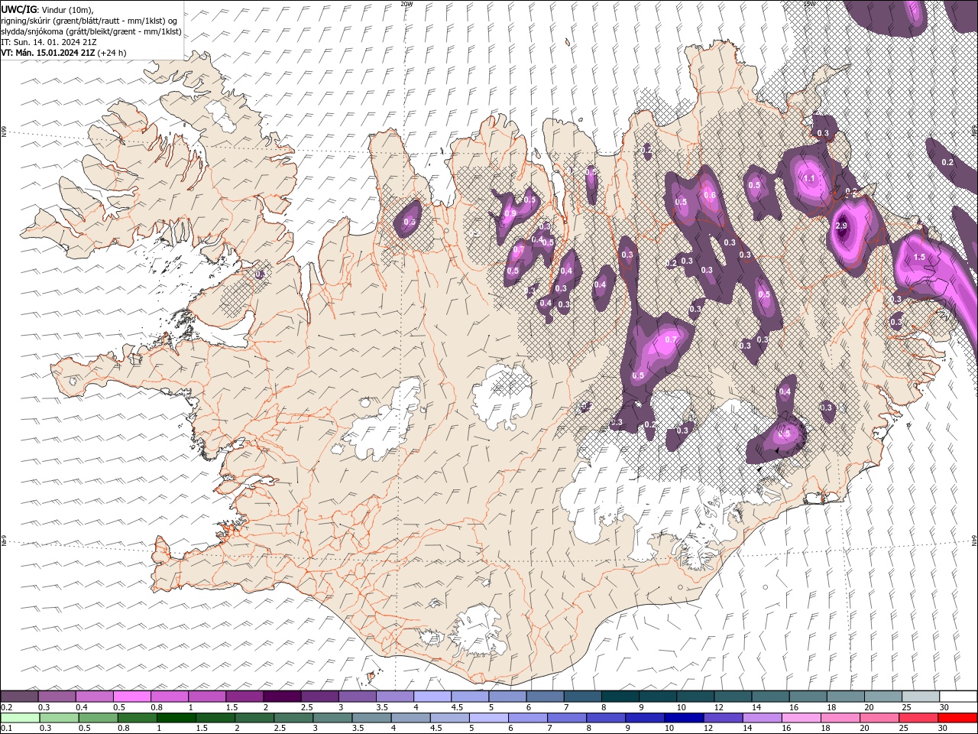This screenshot has width=978, height=734.
Task: Select the grey swatch labeled 20 in upper legend row
Action: click(x=883, y=697)
